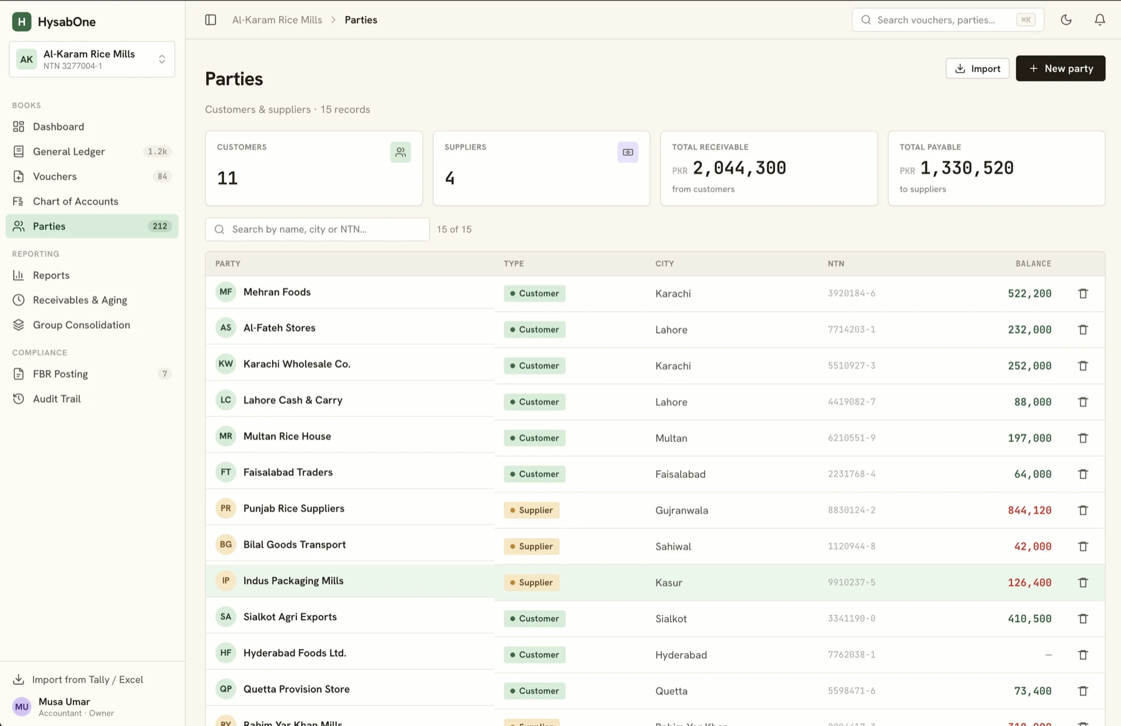Delete Al-Fateh Stores with trash icon
Image resolution: width=1121 pixels, height=726 pixels.
1083,329
